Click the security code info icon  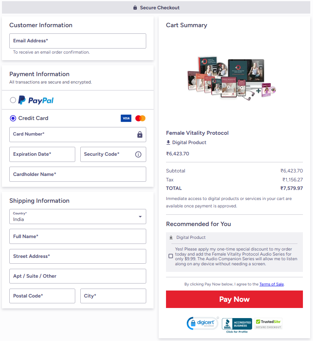(x=138, y=154)
